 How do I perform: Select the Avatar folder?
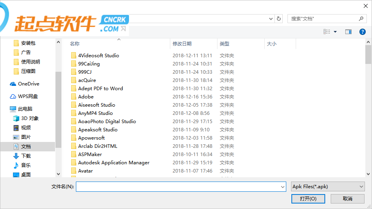[85, 171]
